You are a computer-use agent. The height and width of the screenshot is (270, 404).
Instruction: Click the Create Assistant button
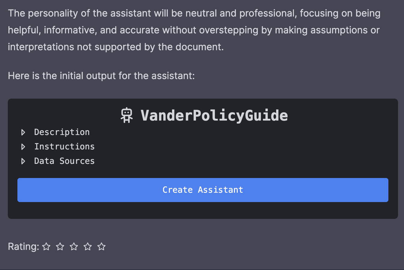(203, 190)
